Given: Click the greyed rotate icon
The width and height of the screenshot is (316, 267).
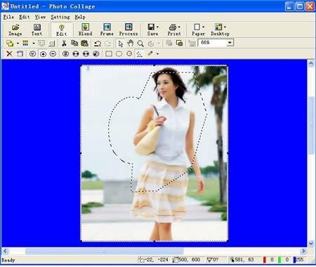Looking at the screenshot, I should click(x=151, y=44).
